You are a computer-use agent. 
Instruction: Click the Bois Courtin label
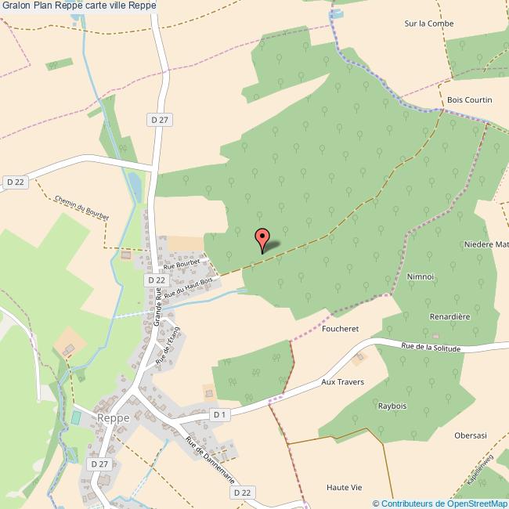(469, 99)
